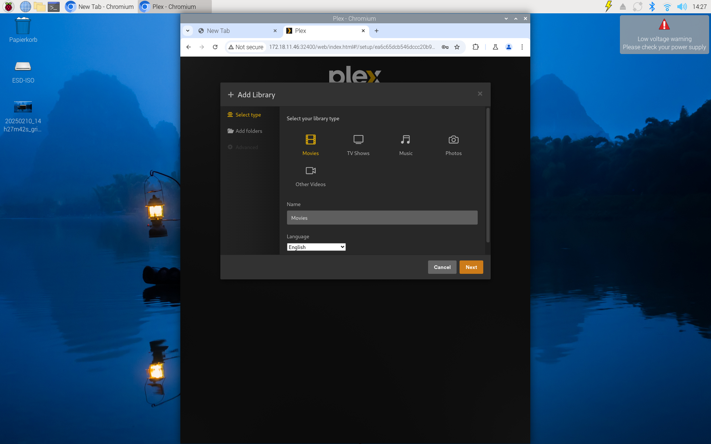Screen dimensions: 711x444
Task: Open the Raspberry Pi main menu
Action: point(9,7)
